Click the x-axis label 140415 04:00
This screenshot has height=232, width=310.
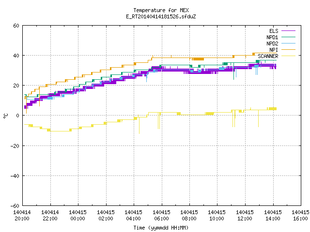coord(134,216)
